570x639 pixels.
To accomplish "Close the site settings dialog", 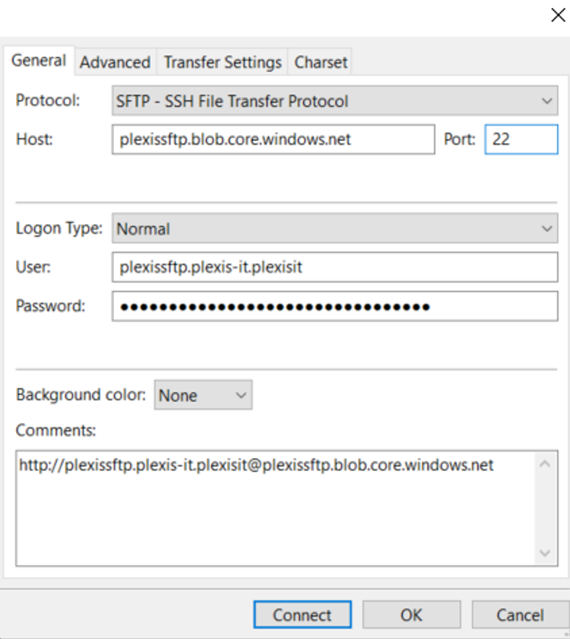I will coord(558,15).
